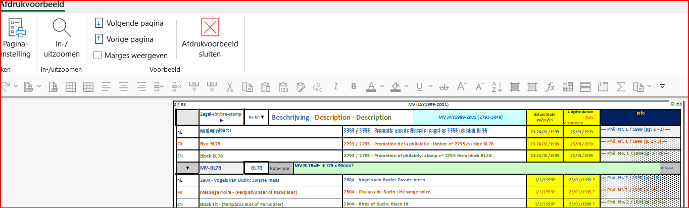The image size is (689, 208).
Task: Click the Paste clipboard icon
Action: coord(265,87)
